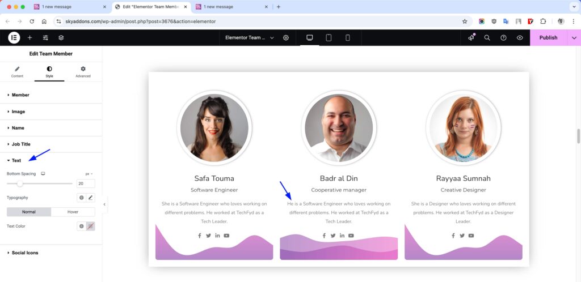Add a new element with plus icon
This screenshot has width=581, height=282.
pyautogui.click(x=30, y=38)
